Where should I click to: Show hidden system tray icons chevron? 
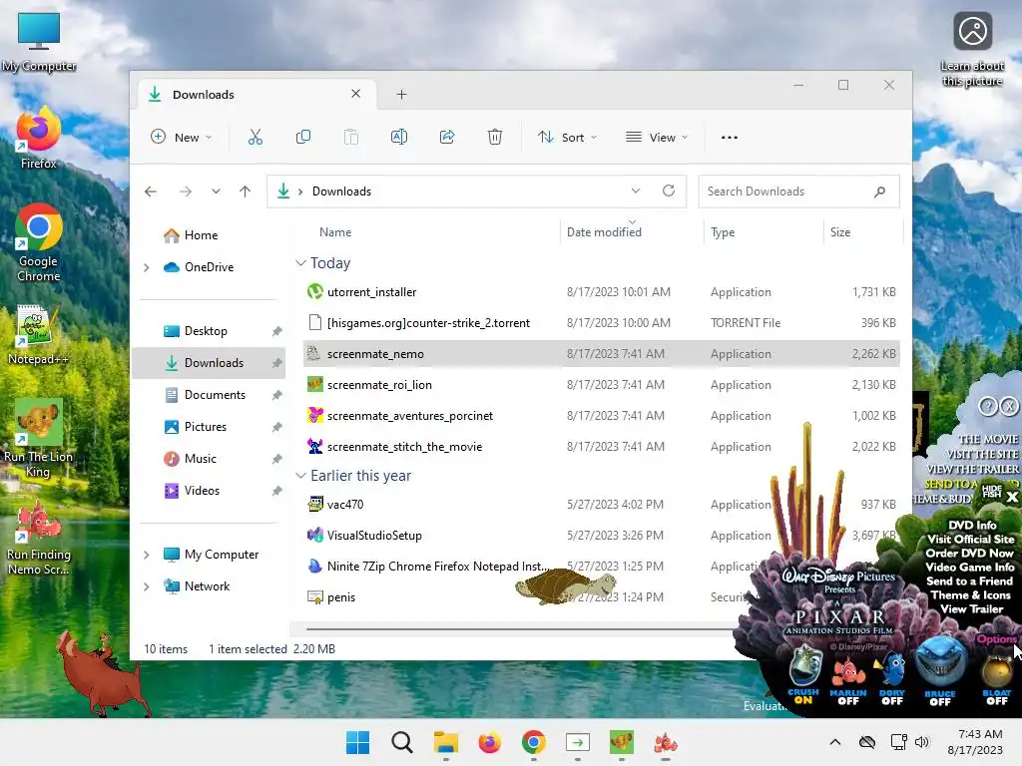coord(835,742)
